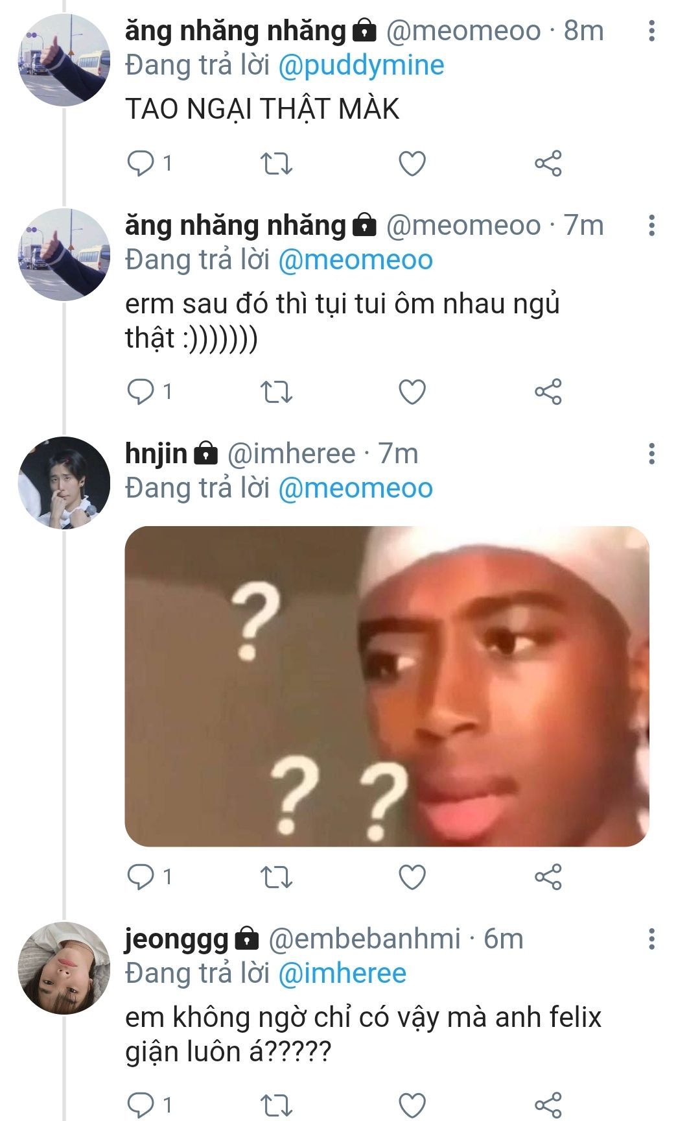The image size is (700, 1121).
Task: Open more options on the 8m tweet
Action: (651, 31)
